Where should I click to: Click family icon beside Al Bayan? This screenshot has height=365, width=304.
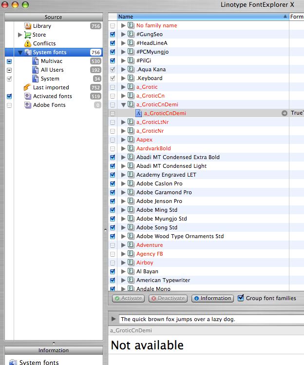coord(131,271)
